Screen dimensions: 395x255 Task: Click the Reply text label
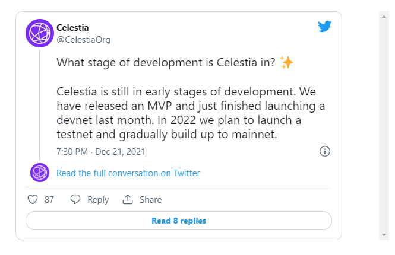point(98,200)
